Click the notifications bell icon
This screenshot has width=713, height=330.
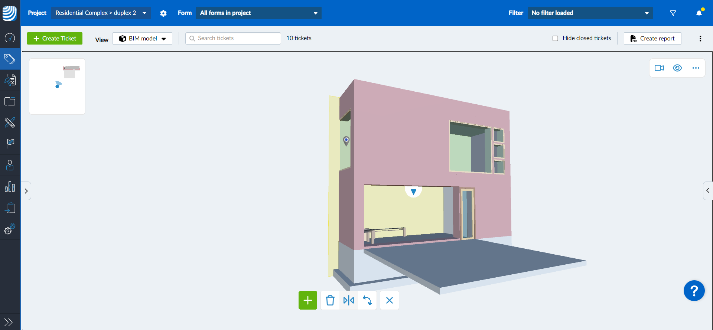pos(699,13)
